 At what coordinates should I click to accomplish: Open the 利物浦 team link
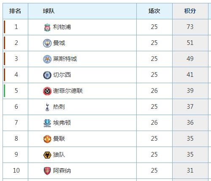tap(62, 27)
